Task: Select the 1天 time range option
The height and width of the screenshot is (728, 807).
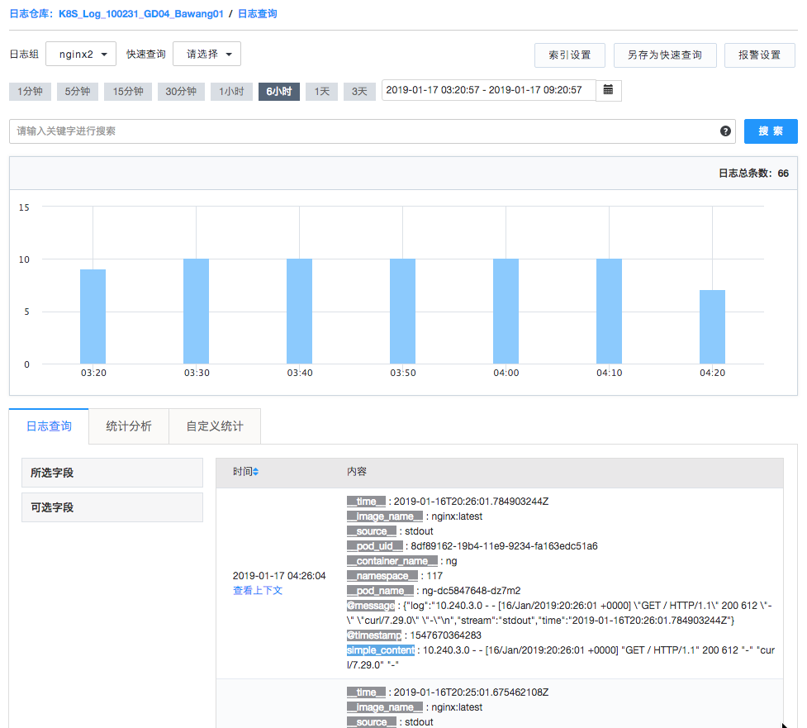Action: tap(321, 92)
